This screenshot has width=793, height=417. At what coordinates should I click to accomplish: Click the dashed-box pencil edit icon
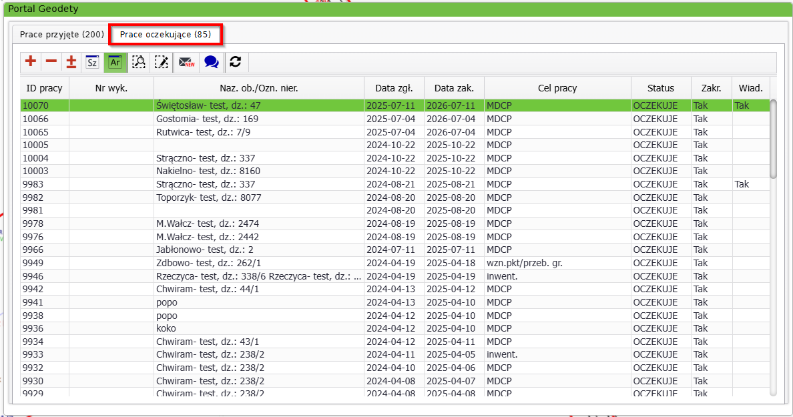[x=161, y=62]
